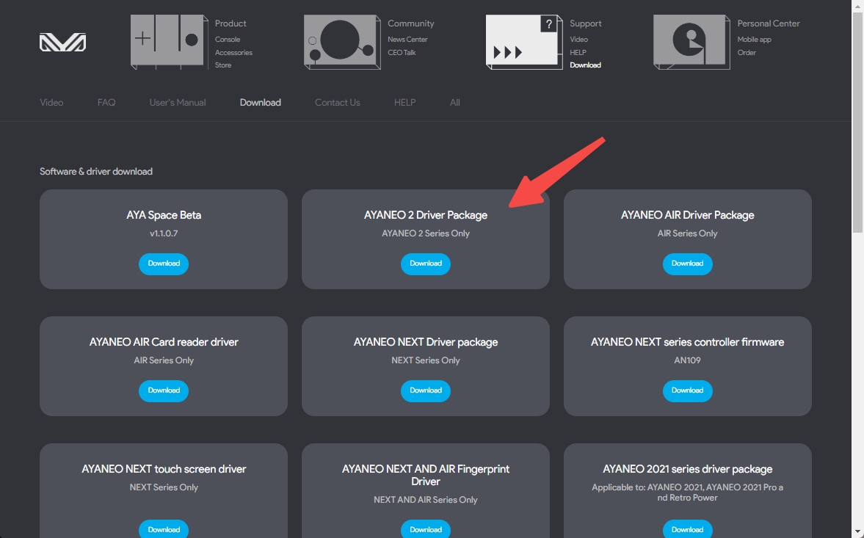Switch to the HELP tab
Image resolution: width=864 pixels, height=538 pixels.
pyautogui.click(x=404, y=103)
